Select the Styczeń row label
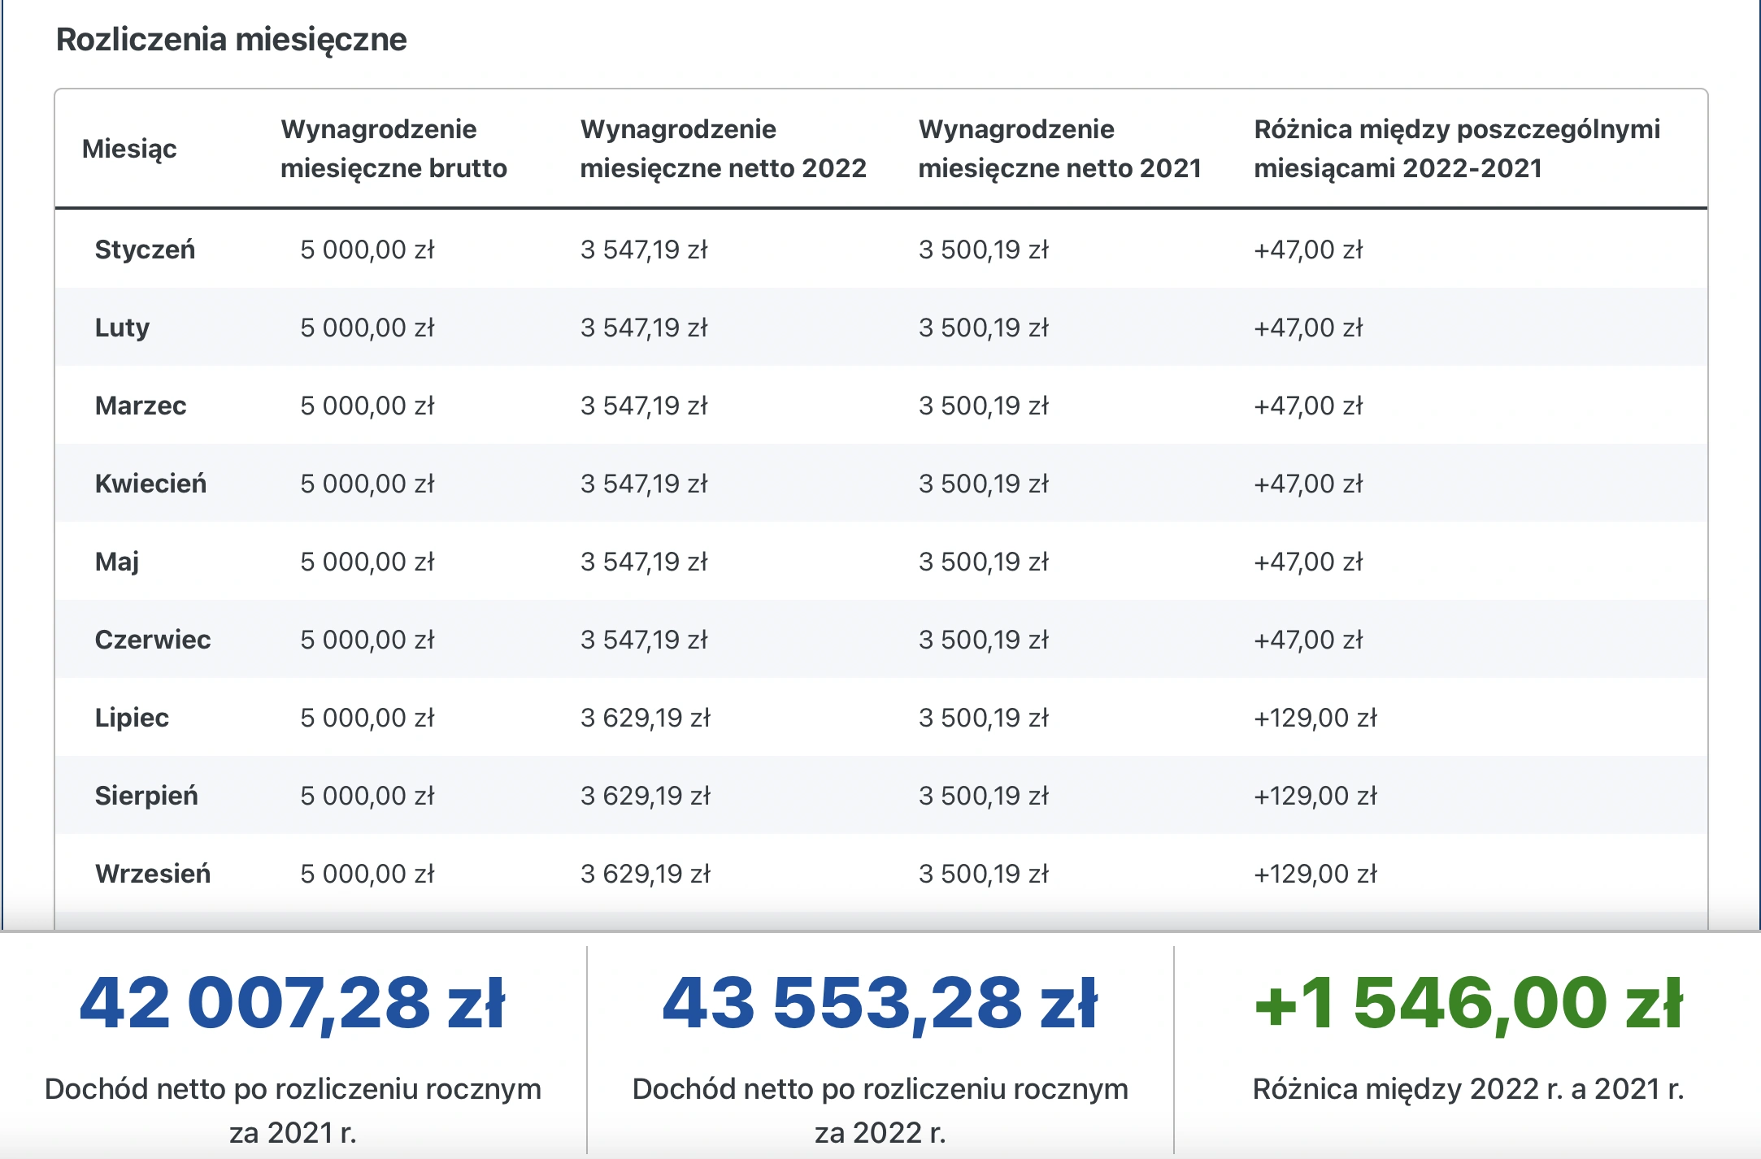This screenshot has width=1761, height=1159. tap(145, 250)
